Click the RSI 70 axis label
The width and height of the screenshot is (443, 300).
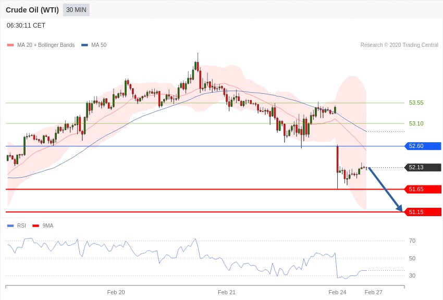412,241
